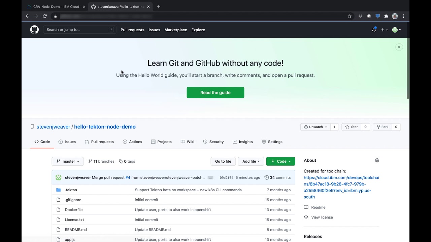Dismiss the Learn Git banner
The height and width of the screenshot is (242, 431).
tap(399, 47)
